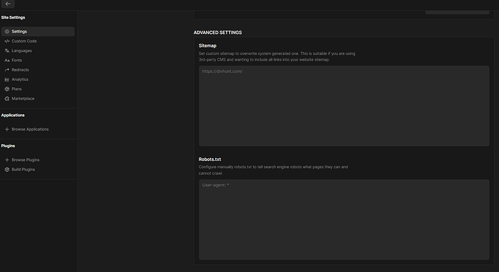Click the Analytics chart icon
Screen dimensions: 499x272
pos(7,79)
